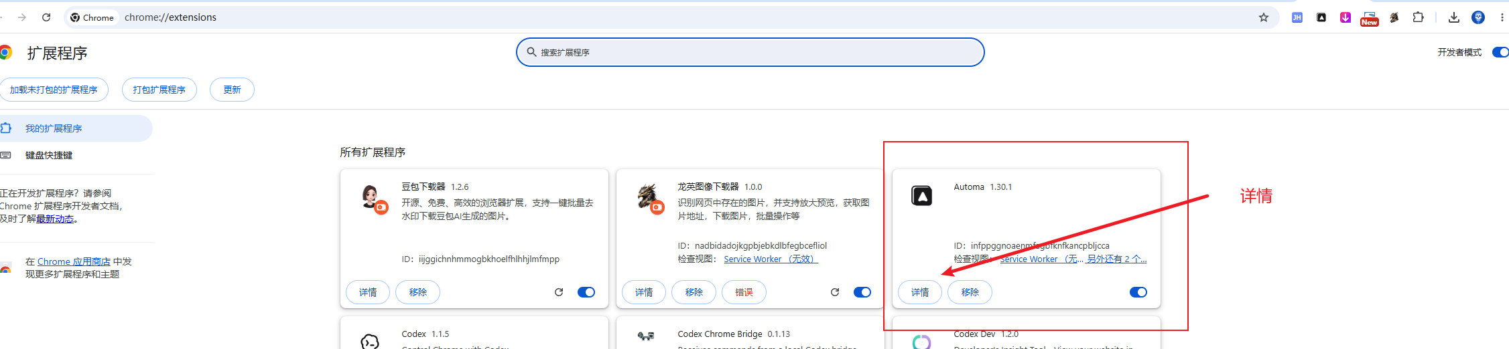Image resolution: width=1509 pixels, height=349 pixels.
Task: Turn off 开发者模式 developer mode
Action: pos(1500,52)
